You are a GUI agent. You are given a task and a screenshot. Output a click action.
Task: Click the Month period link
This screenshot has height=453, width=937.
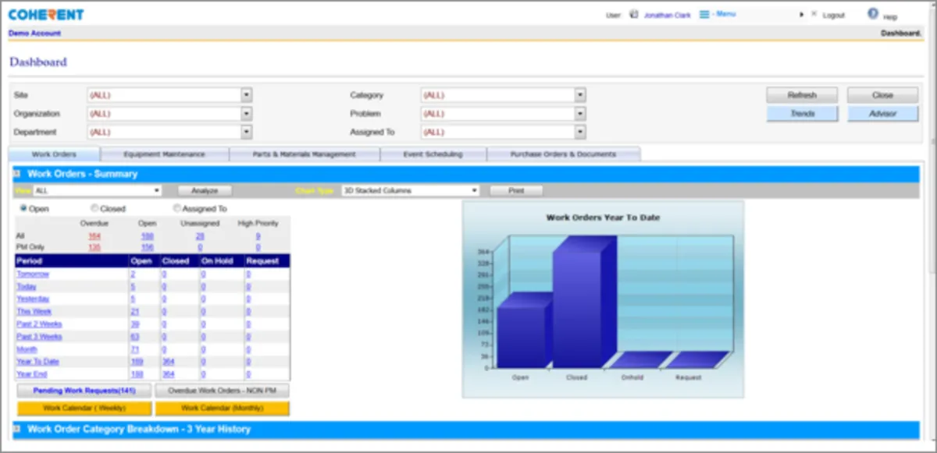pyautogui.click(x=27, y=349)
